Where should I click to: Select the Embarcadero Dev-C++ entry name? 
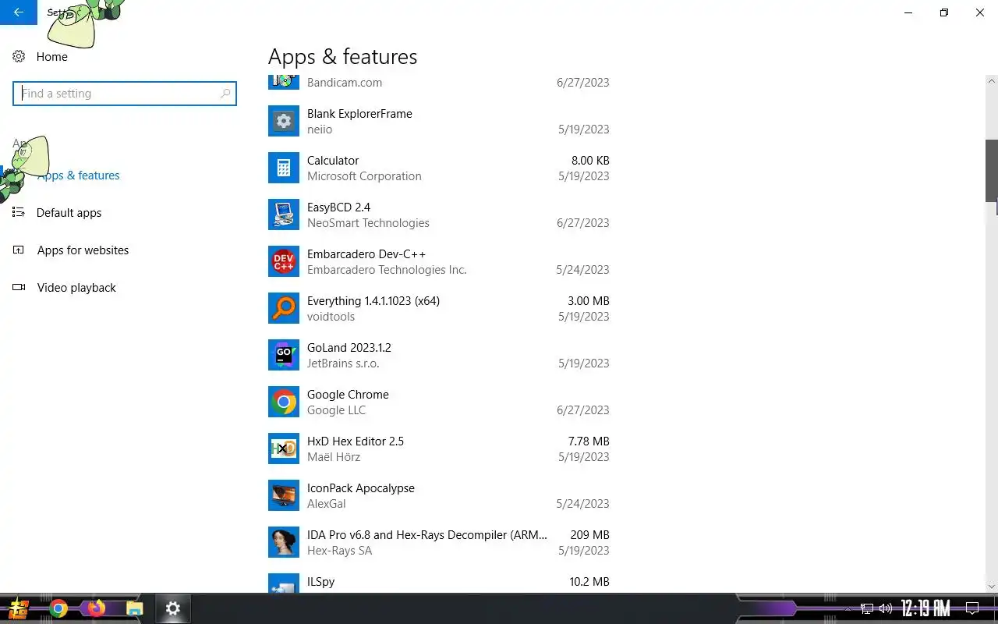pyautogui.click(x=366, y=254)
